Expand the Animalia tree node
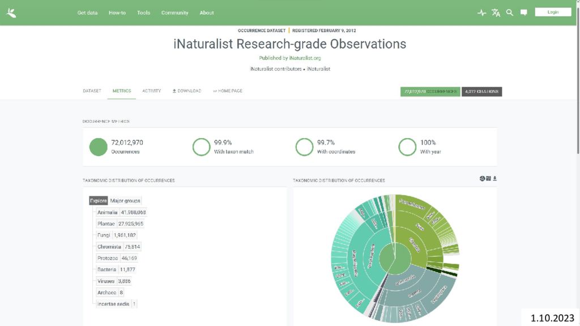This screenshot has height=326, width=580. [x=107, y=212]
